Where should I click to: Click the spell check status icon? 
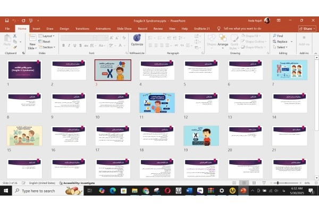pyautogui.click(x=23, y=183)
